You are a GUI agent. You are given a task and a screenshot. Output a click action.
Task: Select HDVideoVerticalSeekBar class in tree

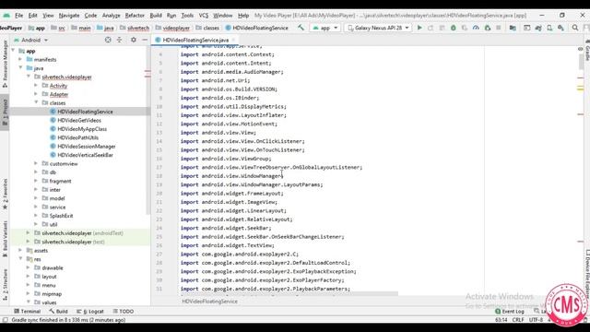[85, 155]
